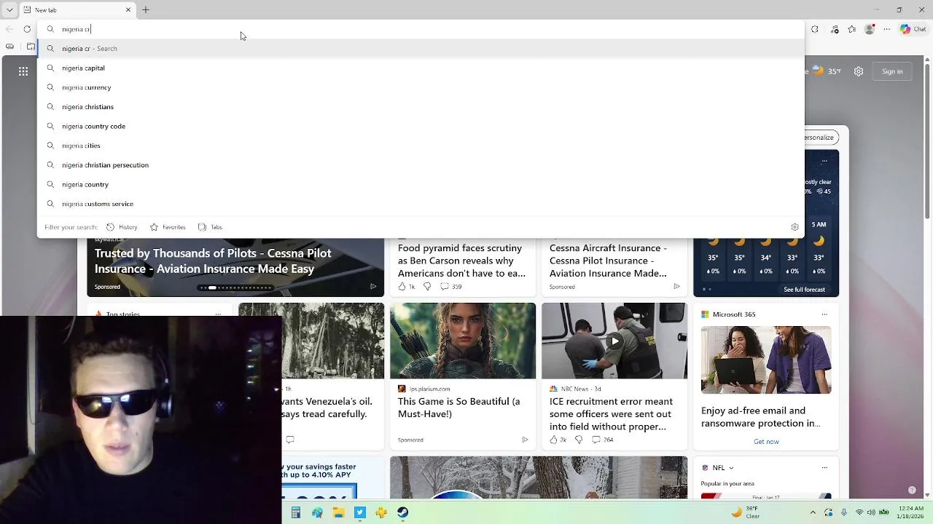Click the back navigation arrow
933x524 pixels.
9,29
